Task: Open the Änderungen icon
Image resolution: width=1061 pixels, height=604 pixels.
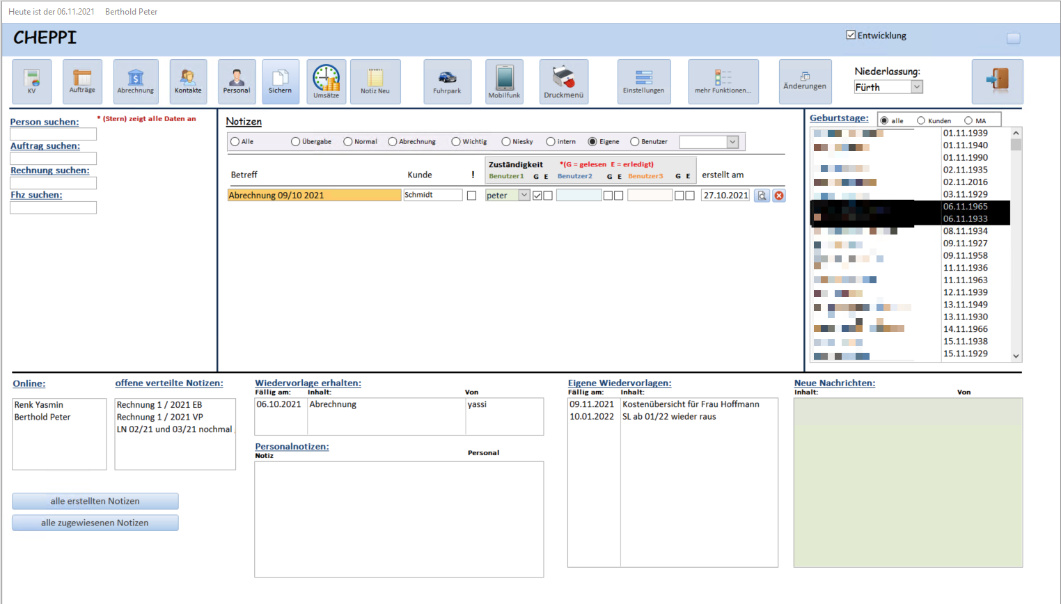Action: coord(805,81)
